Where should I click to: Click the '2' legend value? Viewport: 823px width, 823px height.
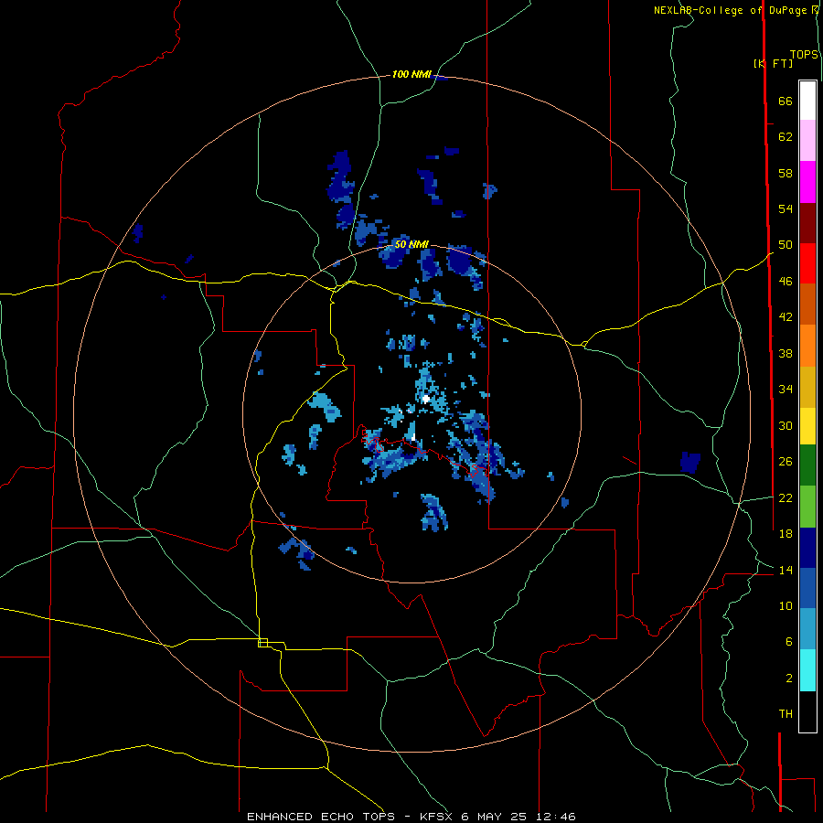tap(789, 679)
